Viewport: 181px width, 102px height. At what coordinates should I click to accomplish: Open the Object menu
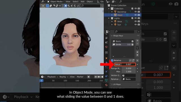tap(90, 1)
